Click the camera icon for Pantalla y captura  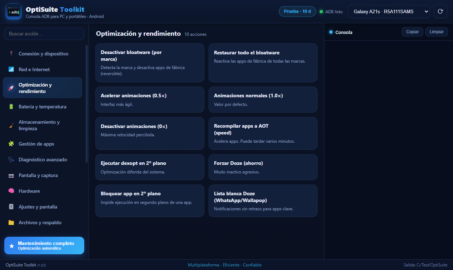coord(11,175)
